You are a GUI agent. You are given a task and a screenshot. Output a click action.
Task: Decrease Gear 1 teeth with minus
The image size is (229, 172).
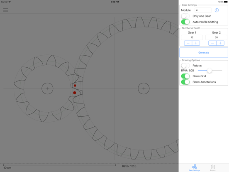[x=188, y=43]
